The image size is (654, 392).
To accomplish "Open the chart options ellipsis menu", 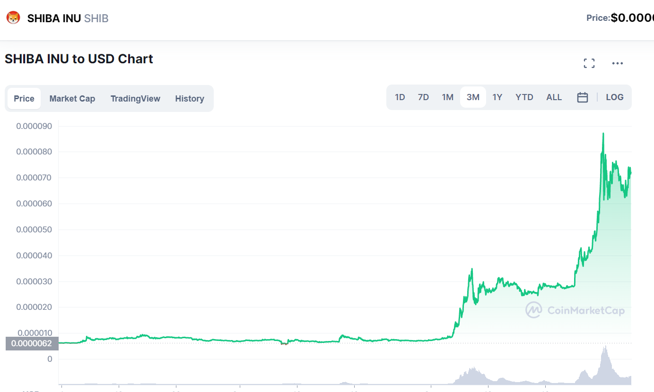I will 617,63.
